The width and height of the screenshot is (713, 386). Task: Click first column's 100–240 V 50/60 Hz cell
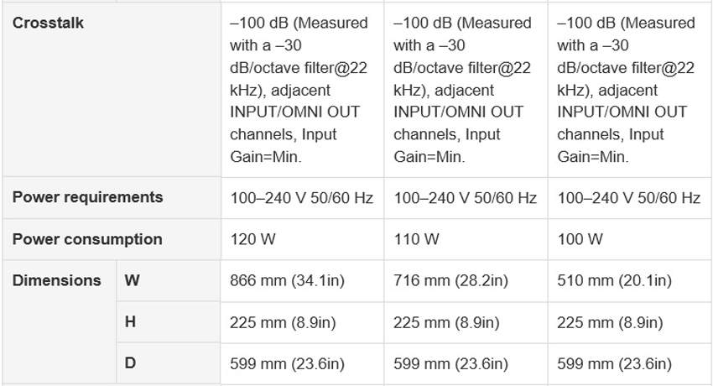click(x=301, y=198)
